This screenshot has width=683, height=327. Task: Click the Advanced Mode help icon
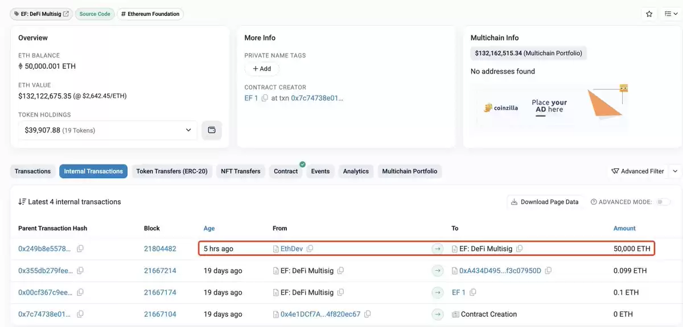(594, 202)
